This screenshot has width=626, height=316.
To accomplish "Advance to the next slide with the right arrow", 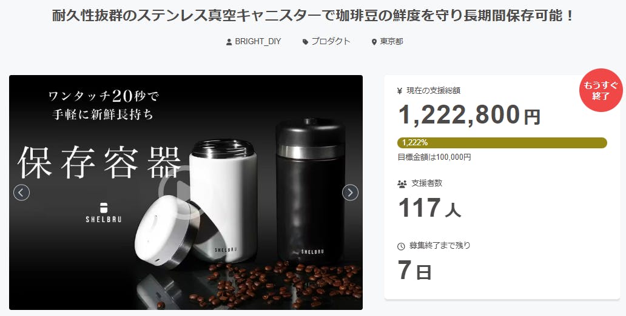I will click(350, 193).
